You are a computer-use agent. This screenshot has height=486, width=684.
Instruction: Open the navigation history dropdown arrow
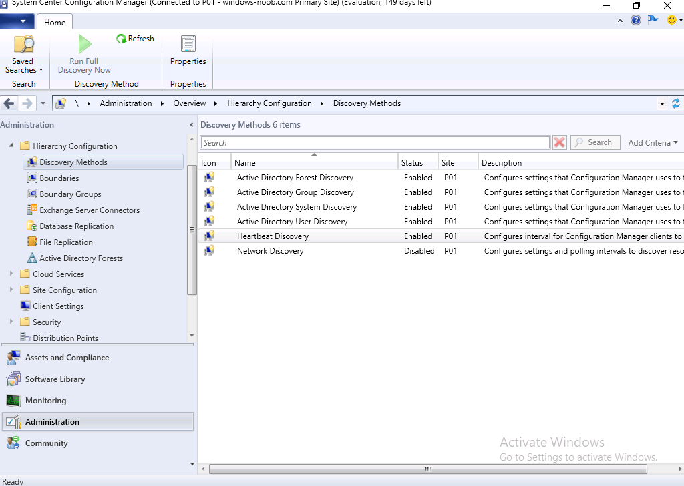(x=43, y=103)
